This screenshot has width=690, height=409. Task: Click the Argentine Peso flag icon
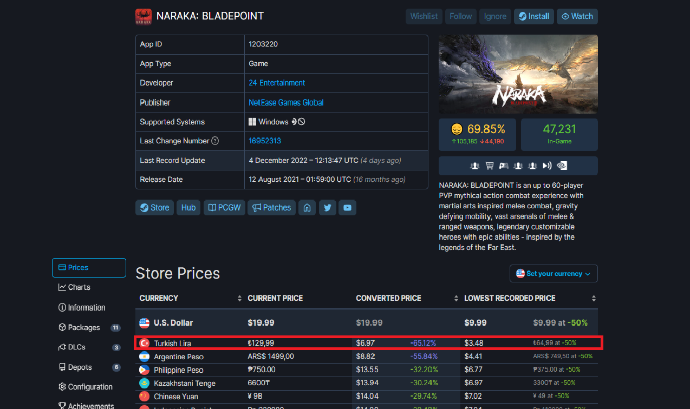pos(145,357)
